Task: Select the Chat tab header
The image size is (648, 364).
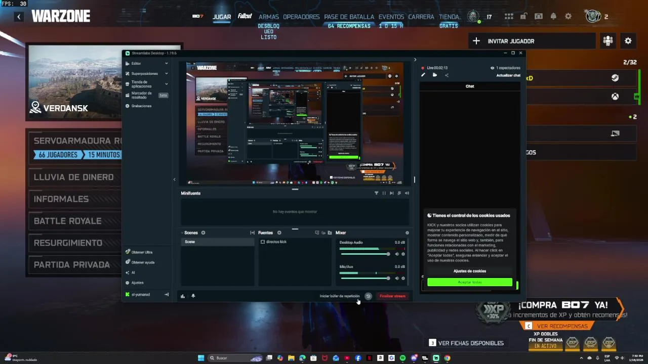Action: tap(470, 86)
